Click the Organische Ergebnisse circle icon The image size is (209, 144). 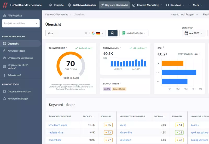coord(4,58)
